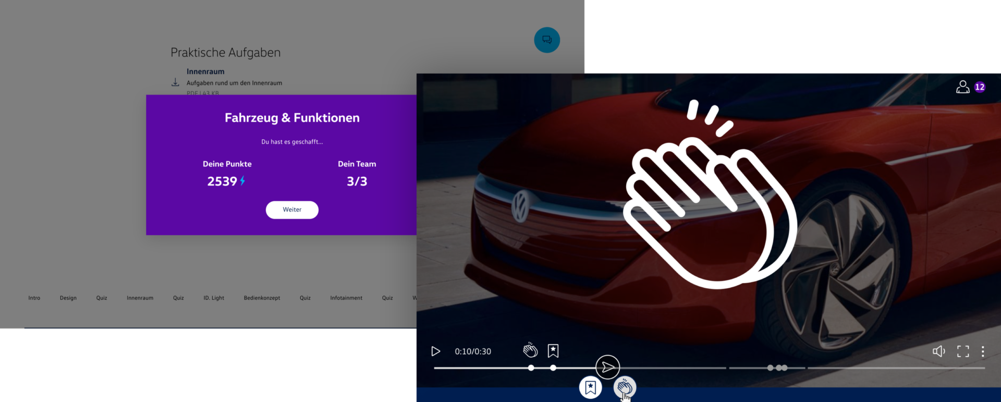Go to the Infotainment section
Screen dimensions: 1001x402
tap(346, 298)
